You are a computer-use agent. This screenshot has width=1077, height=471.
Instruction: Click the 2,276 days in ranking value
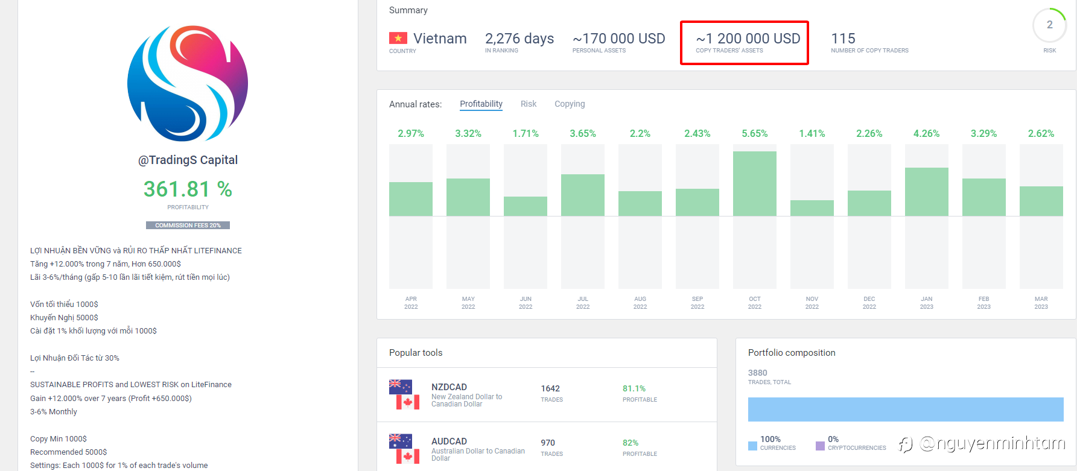point(519,39)
